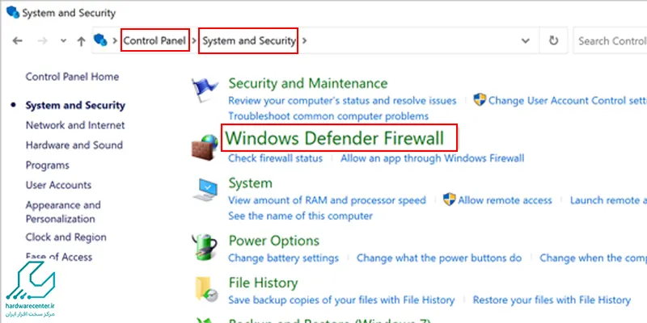
Task: Focus the Search Control Panel field
Action: 610,41
